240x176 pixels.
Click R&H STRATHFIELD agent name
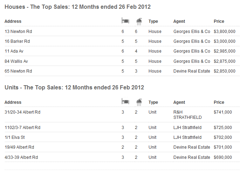pyautogui.click(x=188, y=115)
